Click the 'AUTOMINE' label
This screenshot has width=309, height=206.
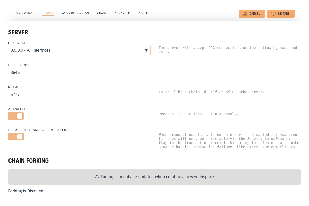(17, 109)
